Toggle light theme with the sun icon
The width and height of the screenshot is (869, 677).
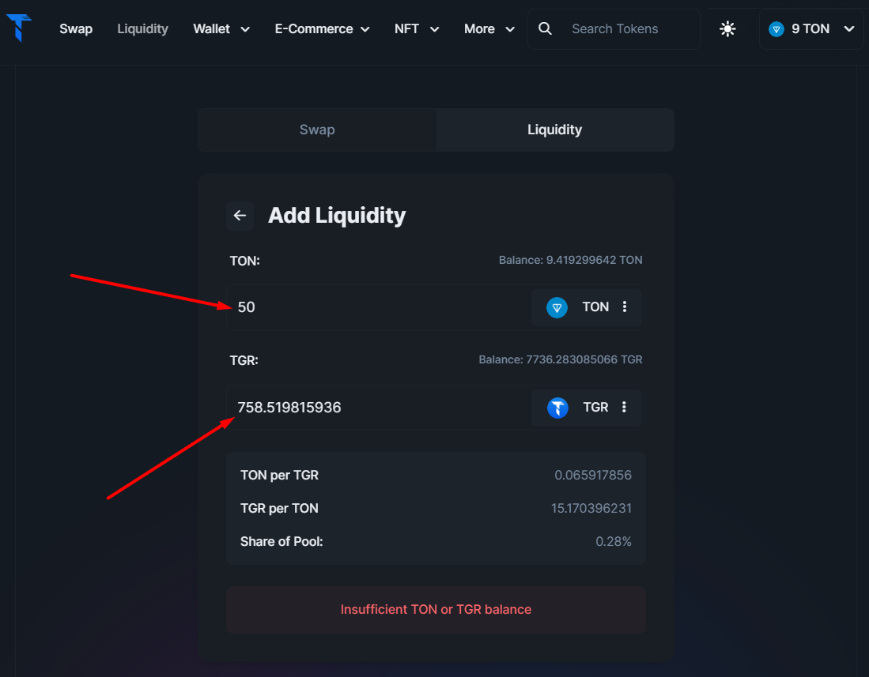pyautogui.click(x=727, y=29)
